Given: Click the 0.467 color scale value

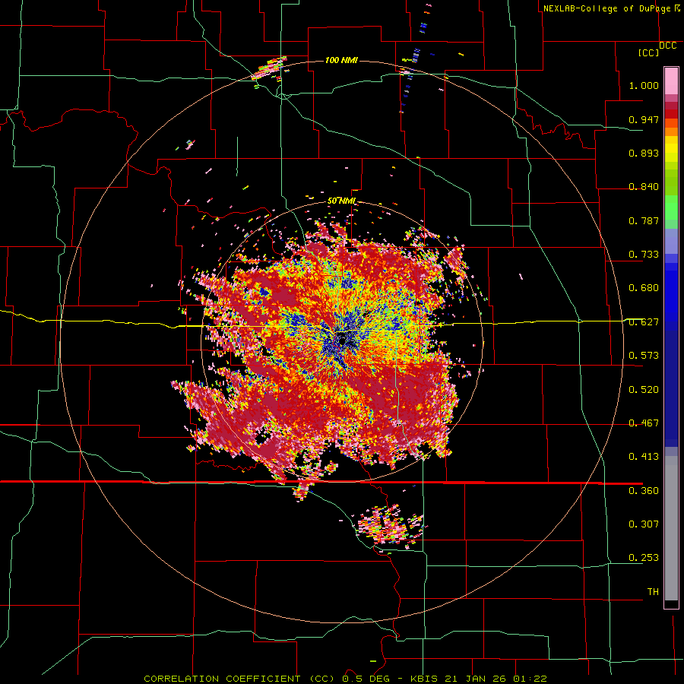Looking at the screenshot, I should pos(644,423).
